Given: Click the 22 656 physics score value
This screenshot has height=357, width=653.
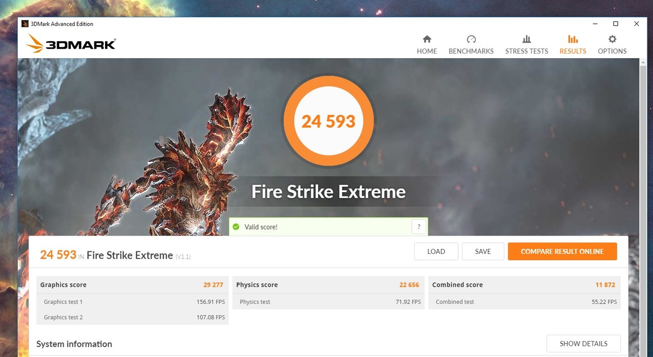Looking at the screenshot, I should tap(409, 285).
